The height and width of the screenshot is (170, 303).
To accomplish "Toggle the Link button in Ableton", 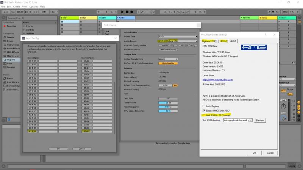I will (6, 12).
